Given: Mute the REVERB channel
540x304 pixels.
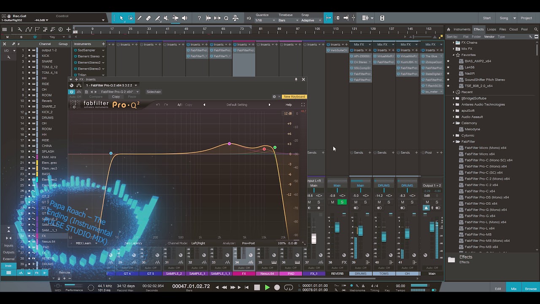Looking at the screenshot, I should point(332,202).
